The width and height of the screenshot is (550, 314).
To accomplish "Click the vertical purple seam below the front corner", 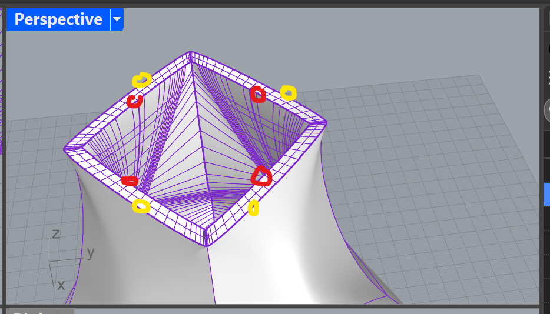I will [x=210, y=276].
